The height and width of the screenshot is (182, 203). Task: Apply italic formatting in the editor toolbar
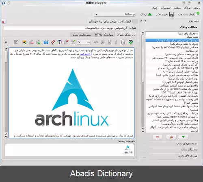116,42
